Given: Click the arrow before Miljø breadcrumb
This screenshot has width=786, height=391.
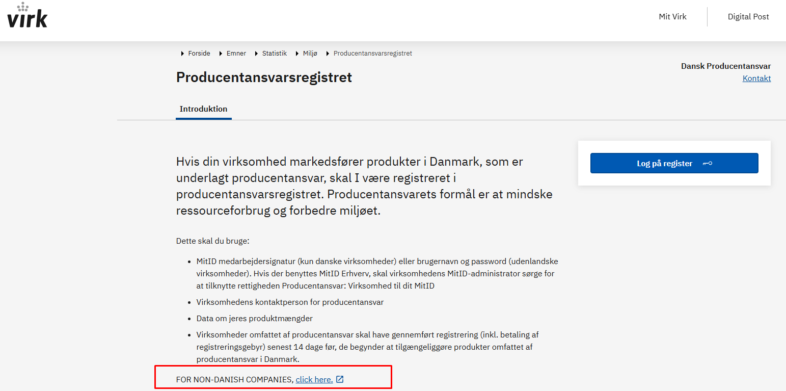Looking at the screenshot, I should click(x=297, y=54).
